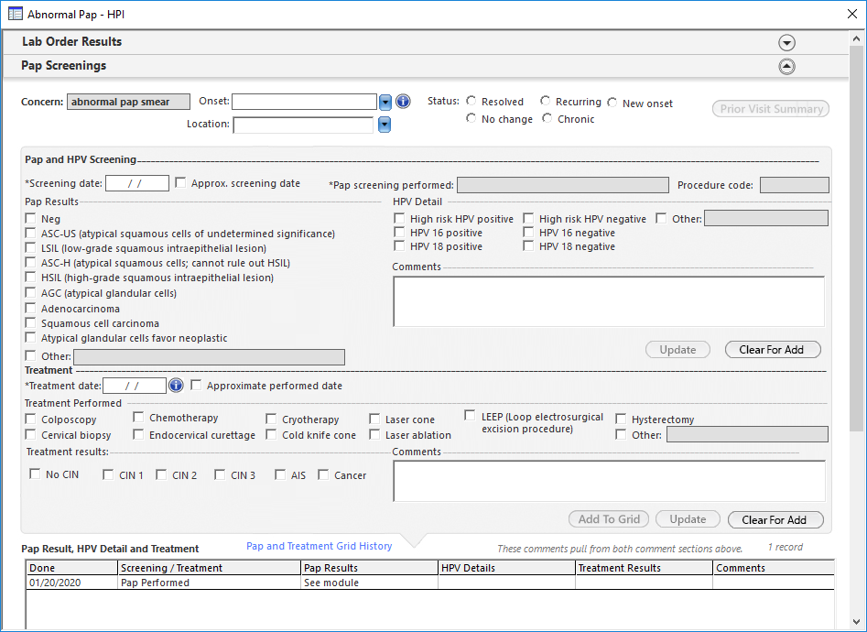This screenshot has height=632, width=867.
Task: Tick the Laser ablation checkbox
Action: (x=374, y=434)
